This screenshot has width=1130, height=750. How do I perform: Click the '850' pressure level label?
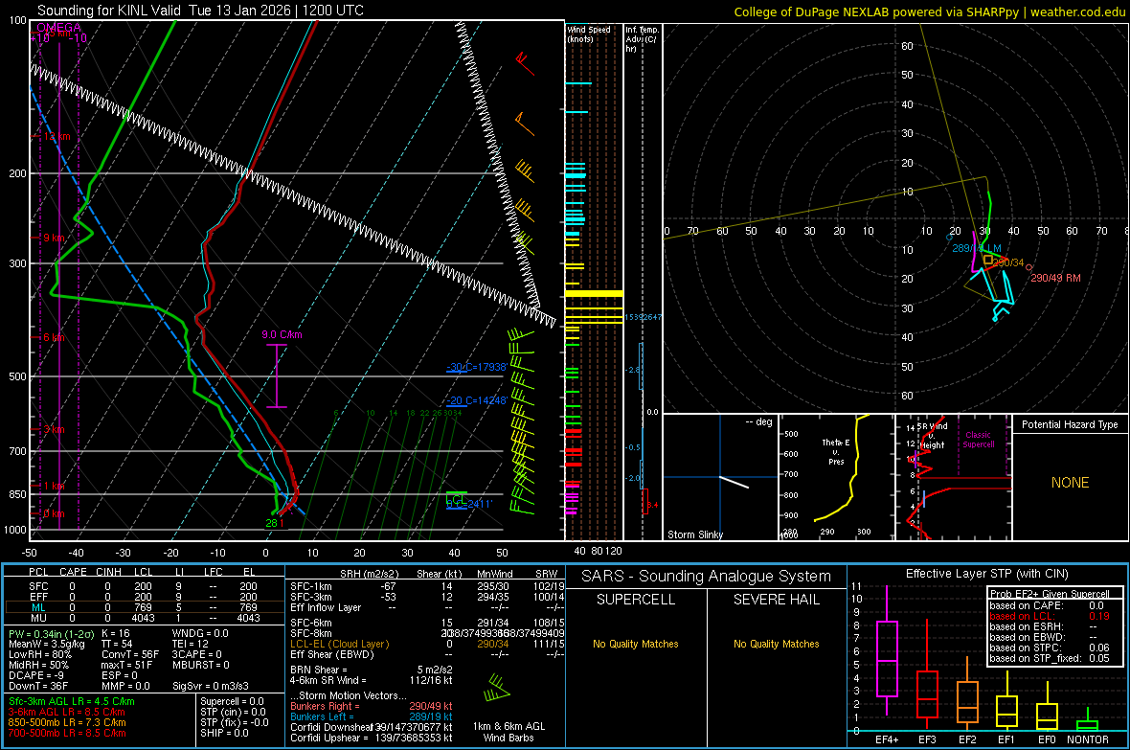coord(17,494)
